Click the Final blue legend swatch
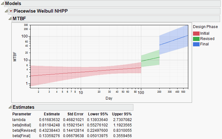Screen dimensions: 222x139 [196, 44]
